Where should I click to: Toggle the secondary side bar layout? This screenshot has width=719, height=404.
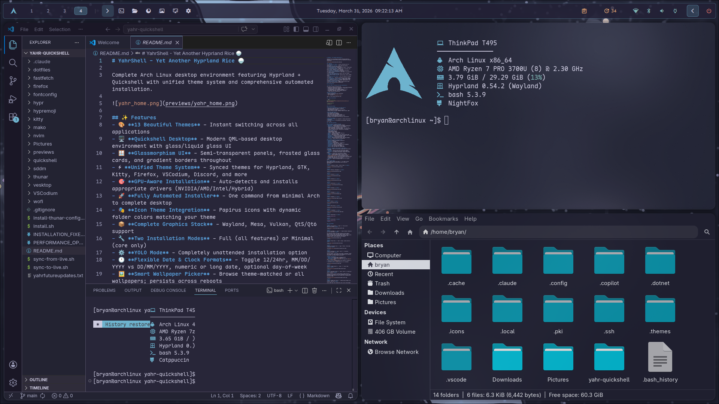[316, 29]
